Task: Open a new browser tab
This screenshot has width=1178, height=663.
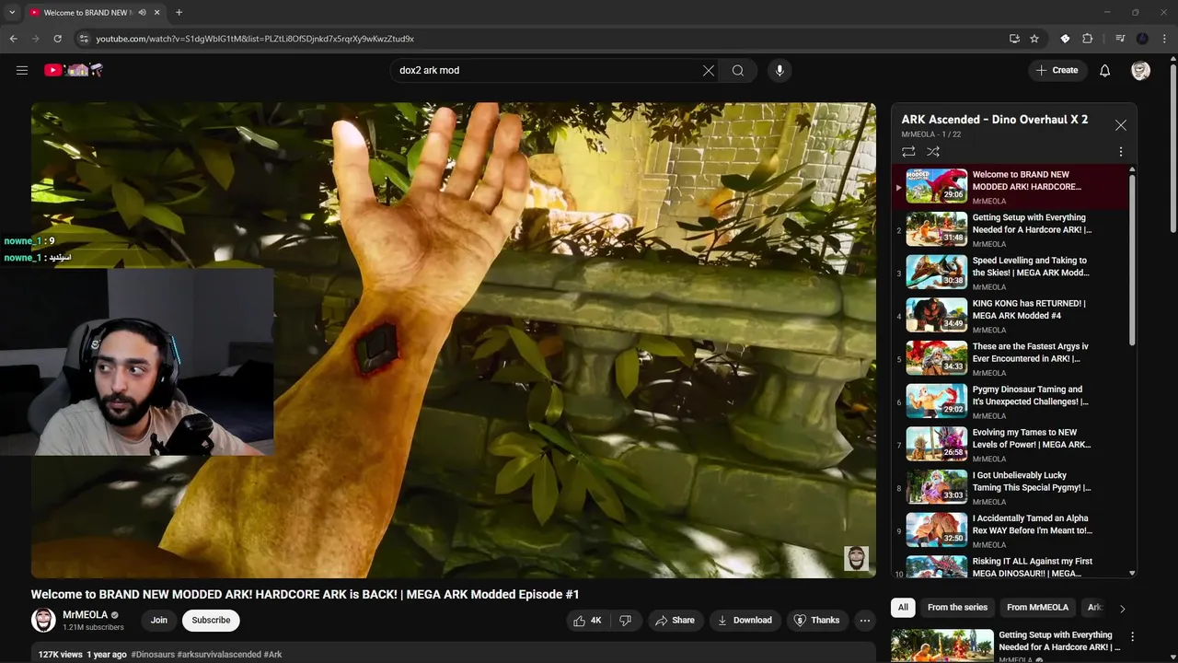Action: pos(179,13)
